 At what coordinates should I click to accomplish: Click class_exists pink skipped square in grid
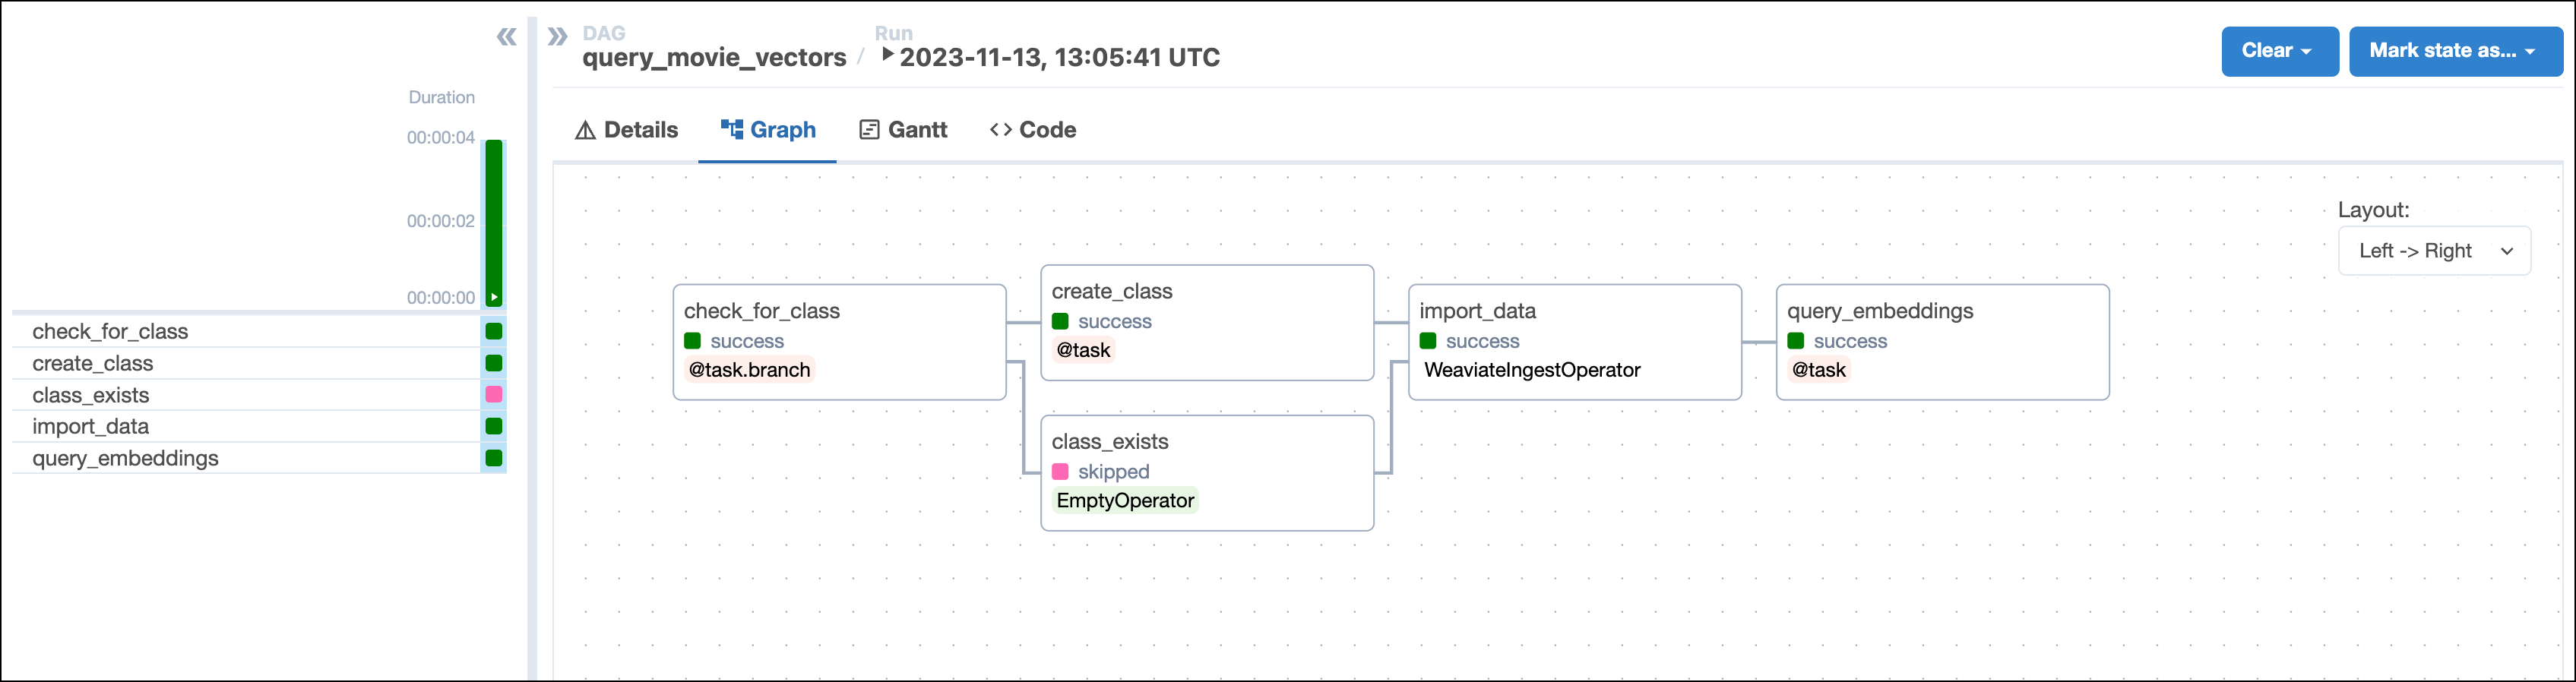[x=494, y=395]
